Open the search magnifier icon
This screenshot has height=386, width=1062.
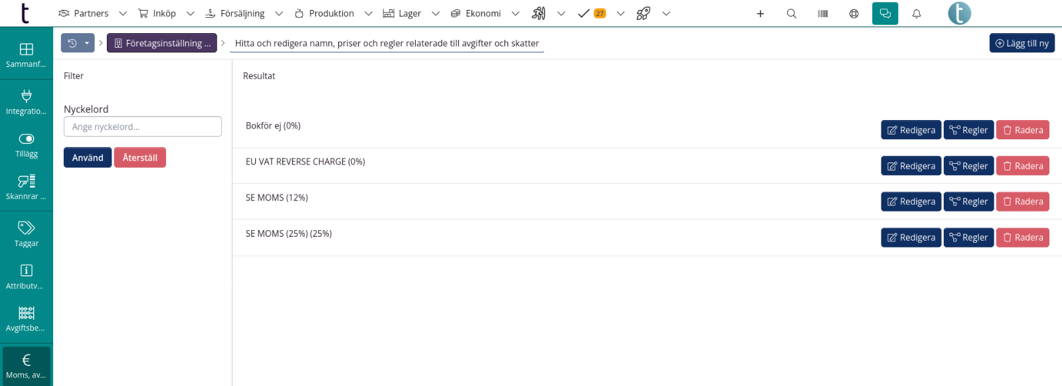tap(791, 13)
